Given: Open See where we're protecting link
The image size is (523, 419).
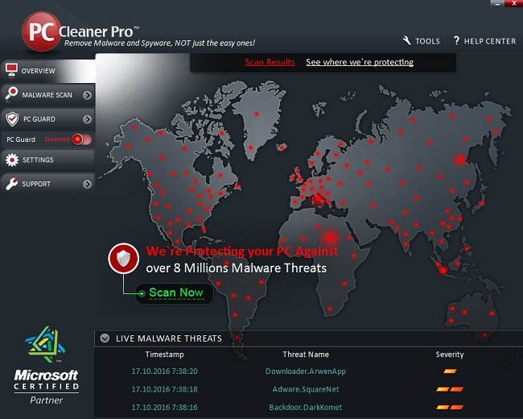Looking at the screenshot, I should [x=360, y=62].
